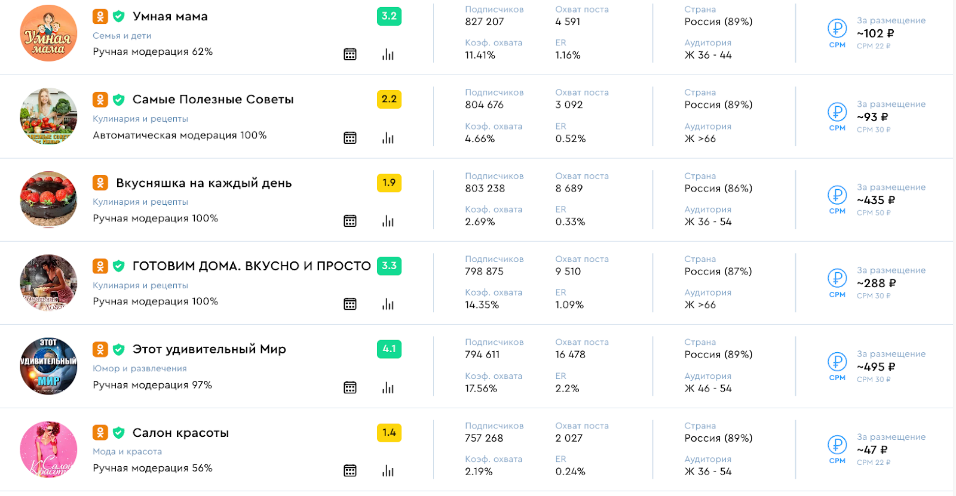View statistics chart for Этот удивительный Мир
The image size is (956, 496).
388,387
